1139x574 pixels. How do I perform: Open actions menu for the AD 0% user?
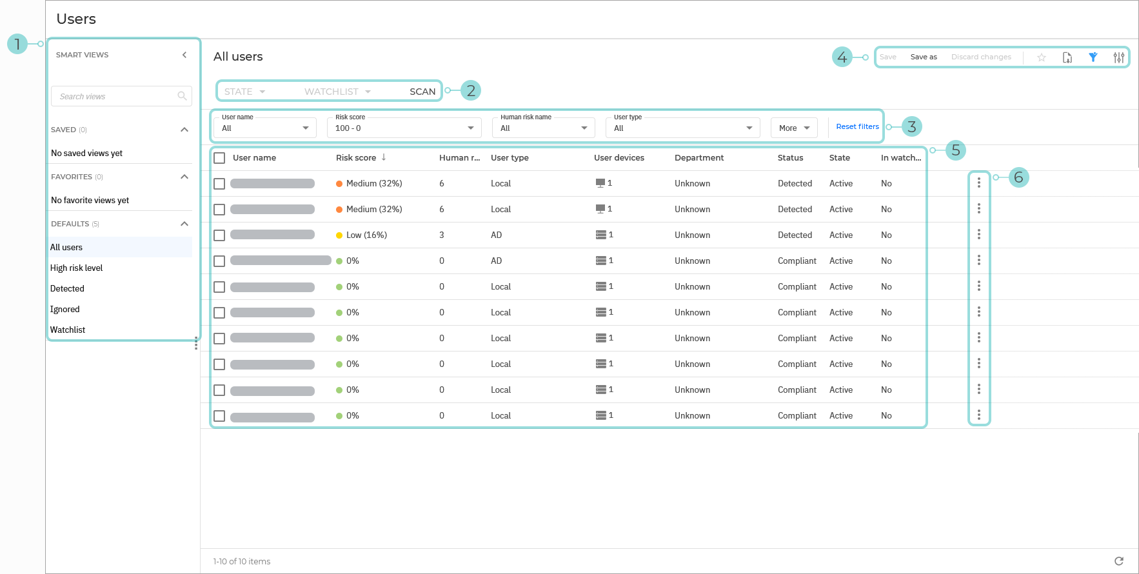(x=979, y=260)
